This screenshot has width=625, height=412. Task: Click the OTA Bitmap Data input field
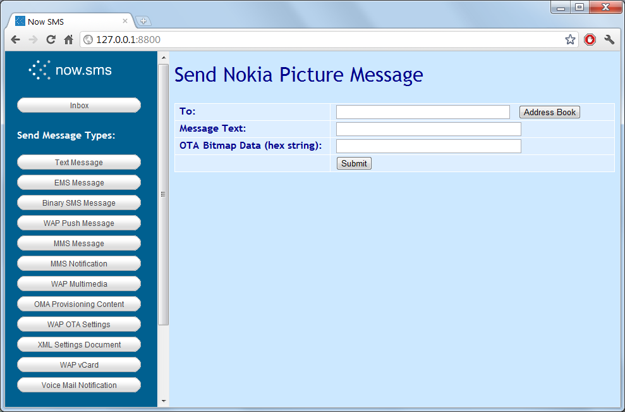coord(428,146)
